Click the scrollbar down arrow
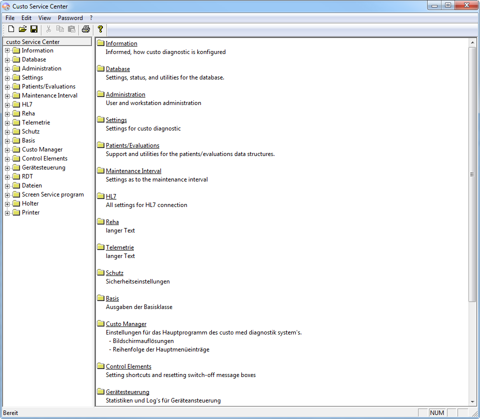 473,401
